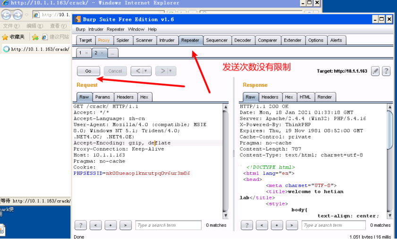Click the Request search previous-match '<' button
397x239 pixels.
(x=96, y=225)
